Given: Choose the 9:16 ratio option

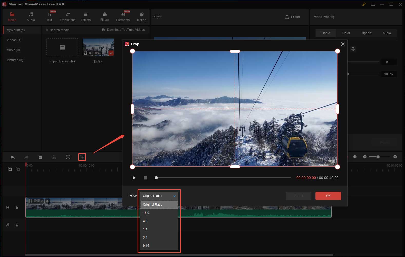Looking at the screenshot, I should coord(159,246).
